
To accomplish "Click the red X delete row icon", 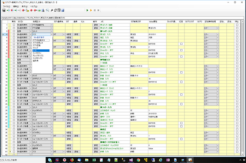I will 12,10.
